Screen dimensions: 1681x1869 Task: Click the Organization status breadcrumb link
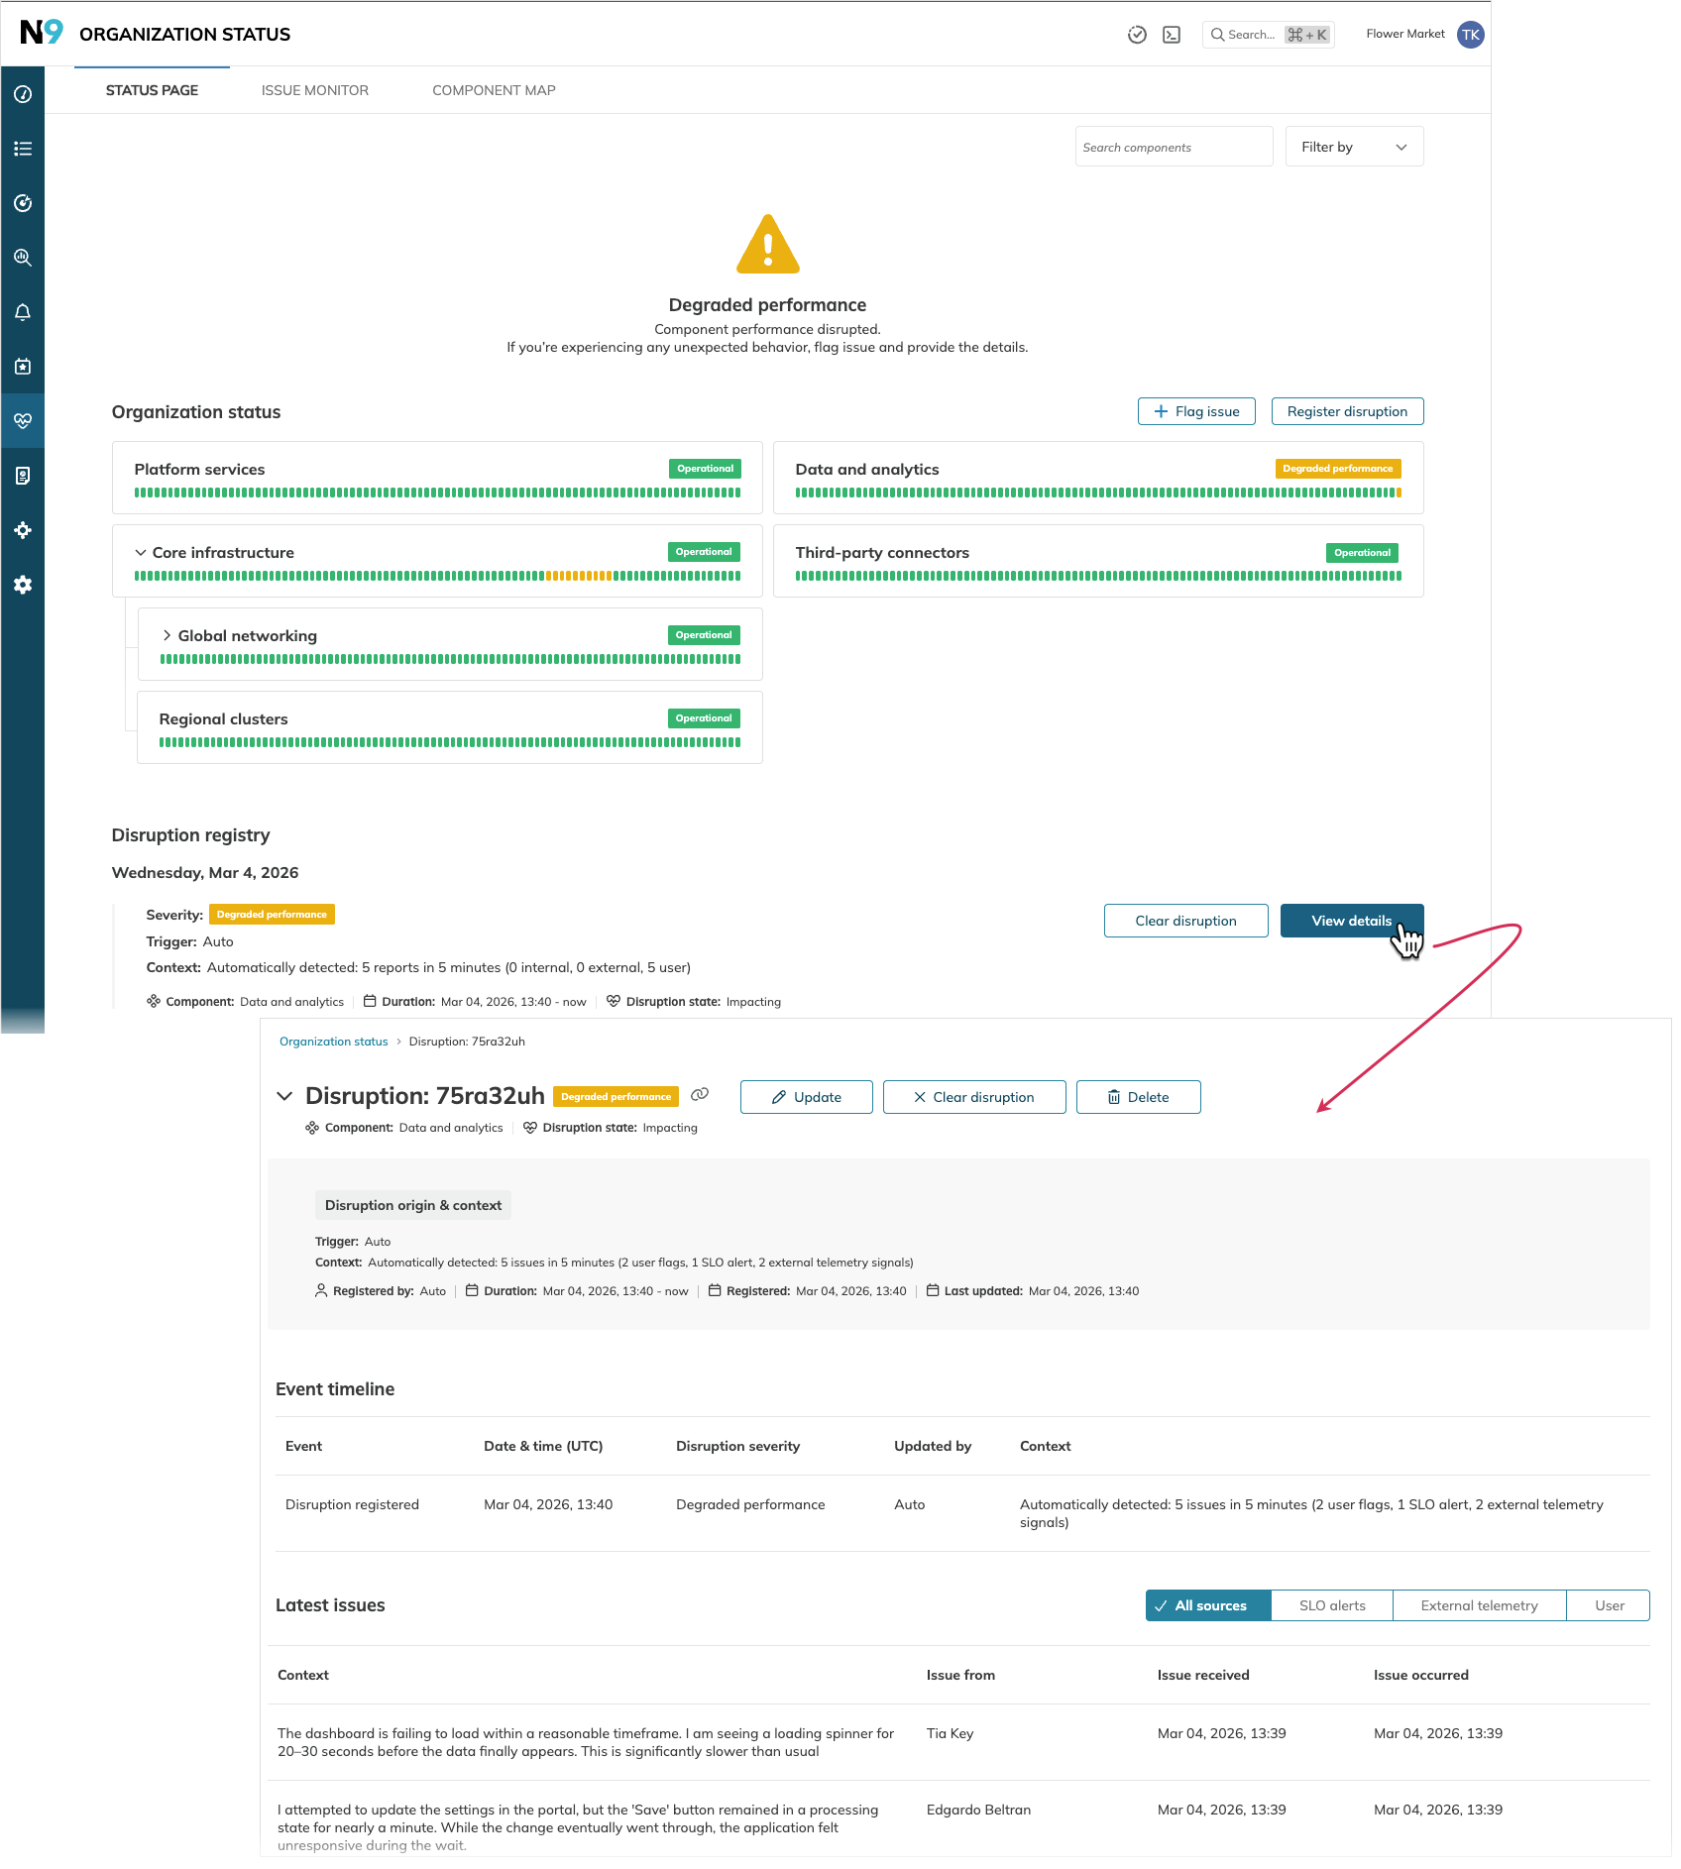(333, 1042)
